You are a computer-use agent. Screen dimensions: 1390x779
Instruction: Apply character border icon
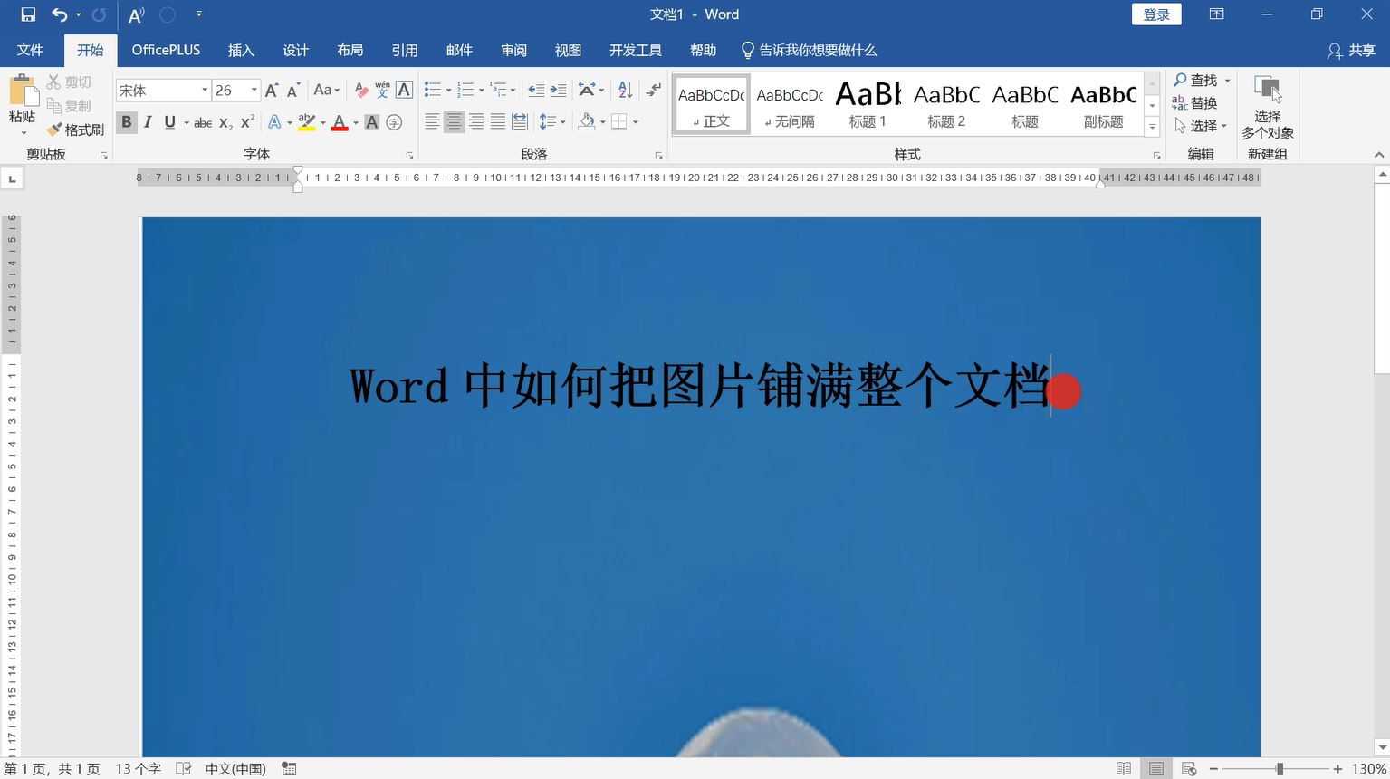point(405,91)
